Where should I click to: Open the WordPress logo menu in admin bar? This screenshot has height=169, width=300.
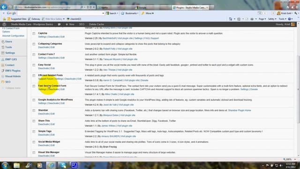tap(4, 24)
